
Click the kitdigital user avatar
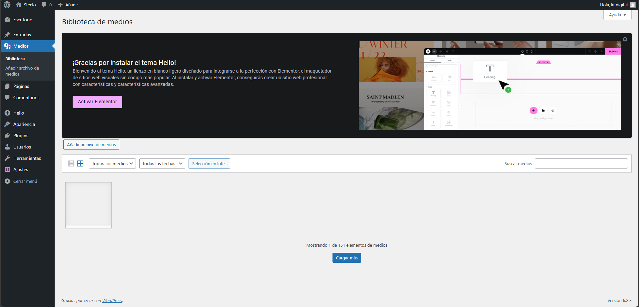coord(632,5)
